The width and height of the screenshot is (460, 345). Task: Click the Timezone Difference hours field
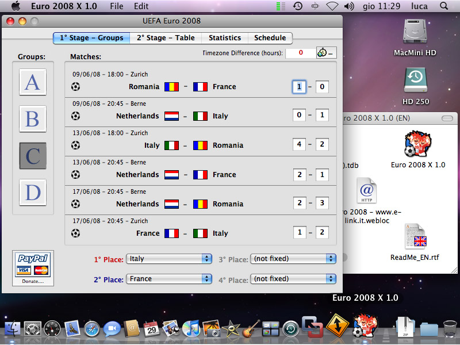(x=300, y=53)
